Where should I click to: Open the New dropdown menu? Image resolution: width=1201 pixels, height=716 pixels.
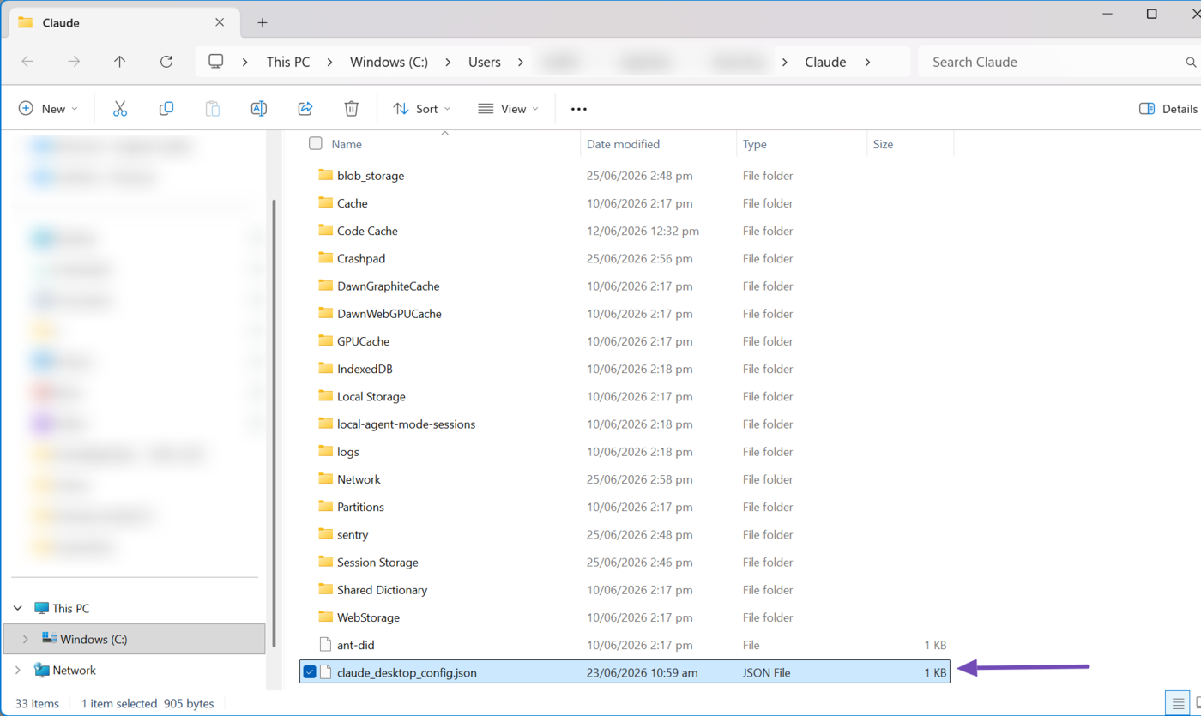pyautogui.click(x=48, y=109)
